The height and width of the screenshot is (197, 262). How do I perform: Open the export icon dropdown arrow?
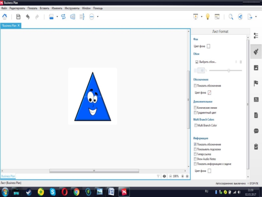(256, 17)
